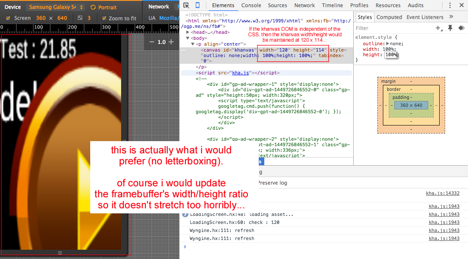Open the Audits tab

(415, 5)
